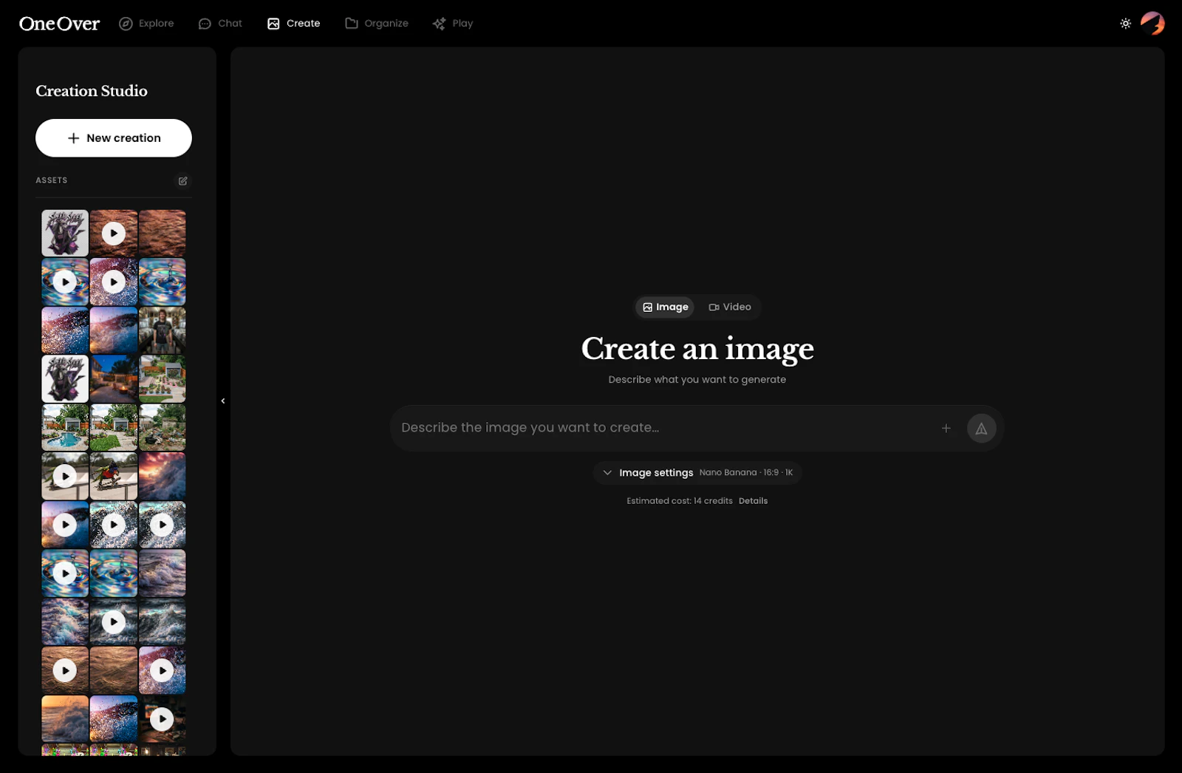Open the skateboarder image asset thumbnail

point(114,477)
